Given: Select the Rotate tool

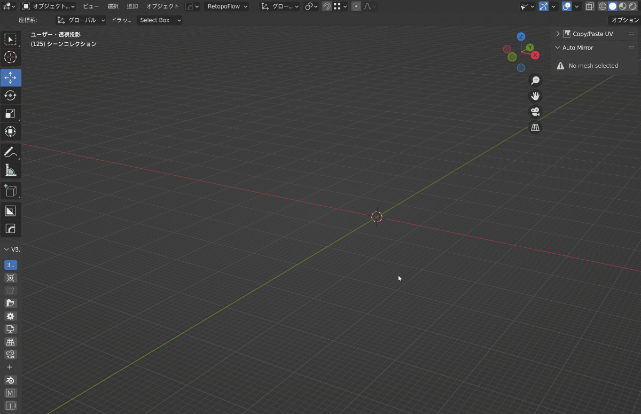Looking at the screenshot, I should (x=11, y=96).
